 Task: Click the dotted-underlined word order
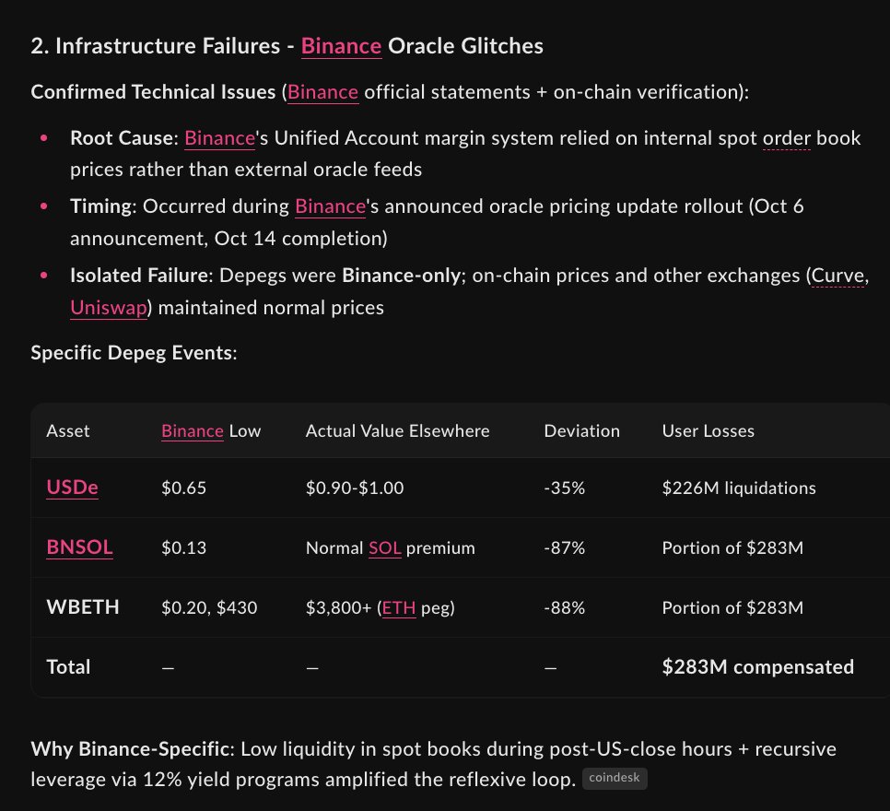(x=787, y=138)
